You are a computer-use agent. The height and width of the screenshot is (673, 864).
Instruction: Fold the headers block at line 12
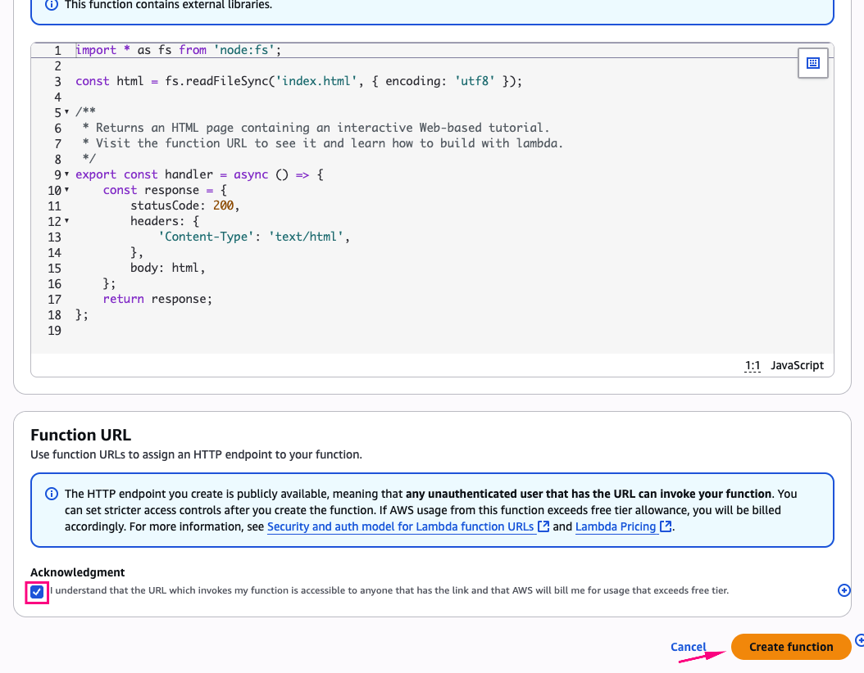point(66,221)
